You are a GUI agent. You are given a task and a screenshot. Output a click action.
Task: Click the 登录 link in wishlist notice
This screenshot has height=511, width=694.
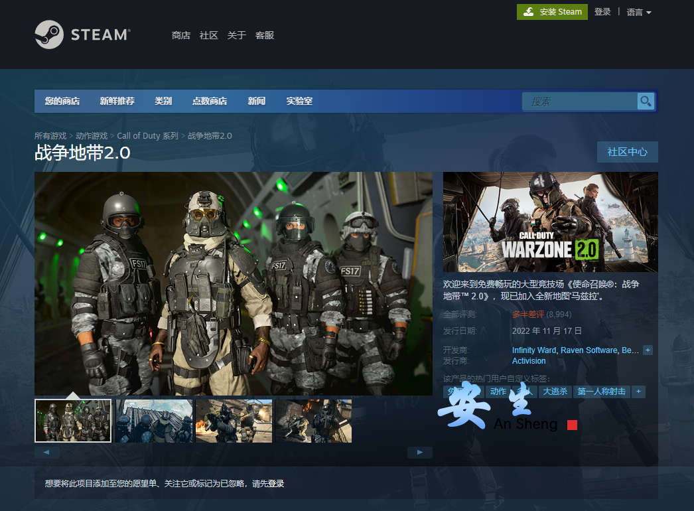pyautogui.click(x=276, y=484)
